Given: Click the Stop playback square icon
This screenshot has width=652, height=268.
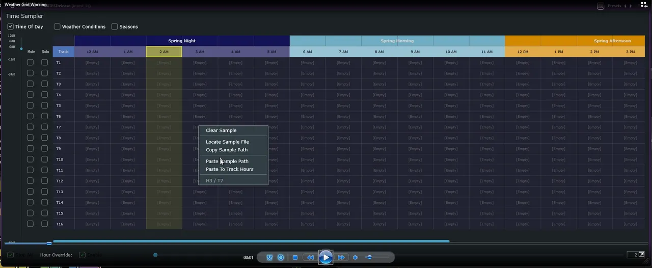Looking at the screenshot, I should tap(295, 257).
